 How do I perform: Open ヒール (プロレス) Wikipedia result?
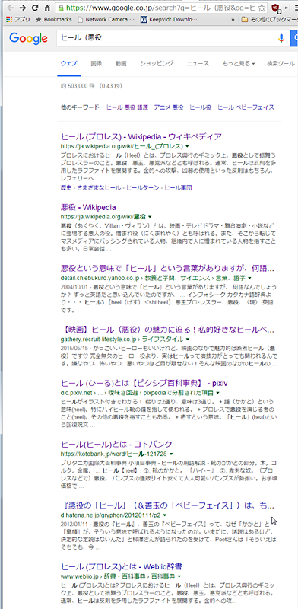(x=141, y=137)
